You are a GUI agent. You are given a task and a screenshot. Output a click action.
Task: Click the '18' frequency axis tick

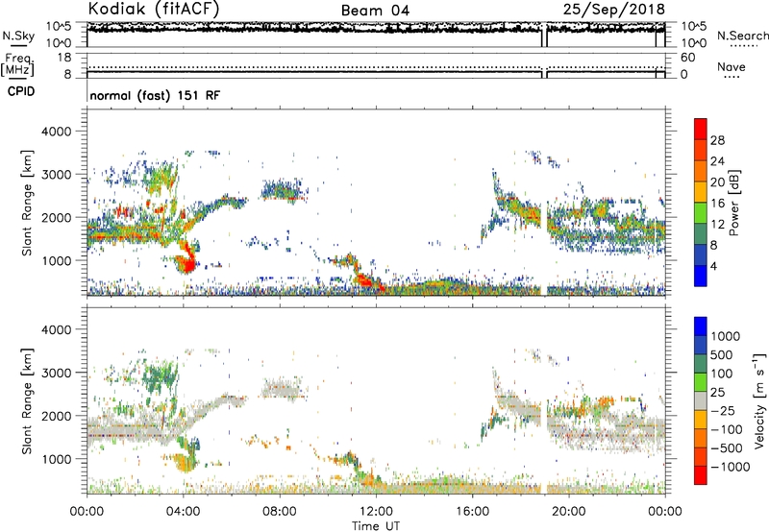(x=63, y=58)
